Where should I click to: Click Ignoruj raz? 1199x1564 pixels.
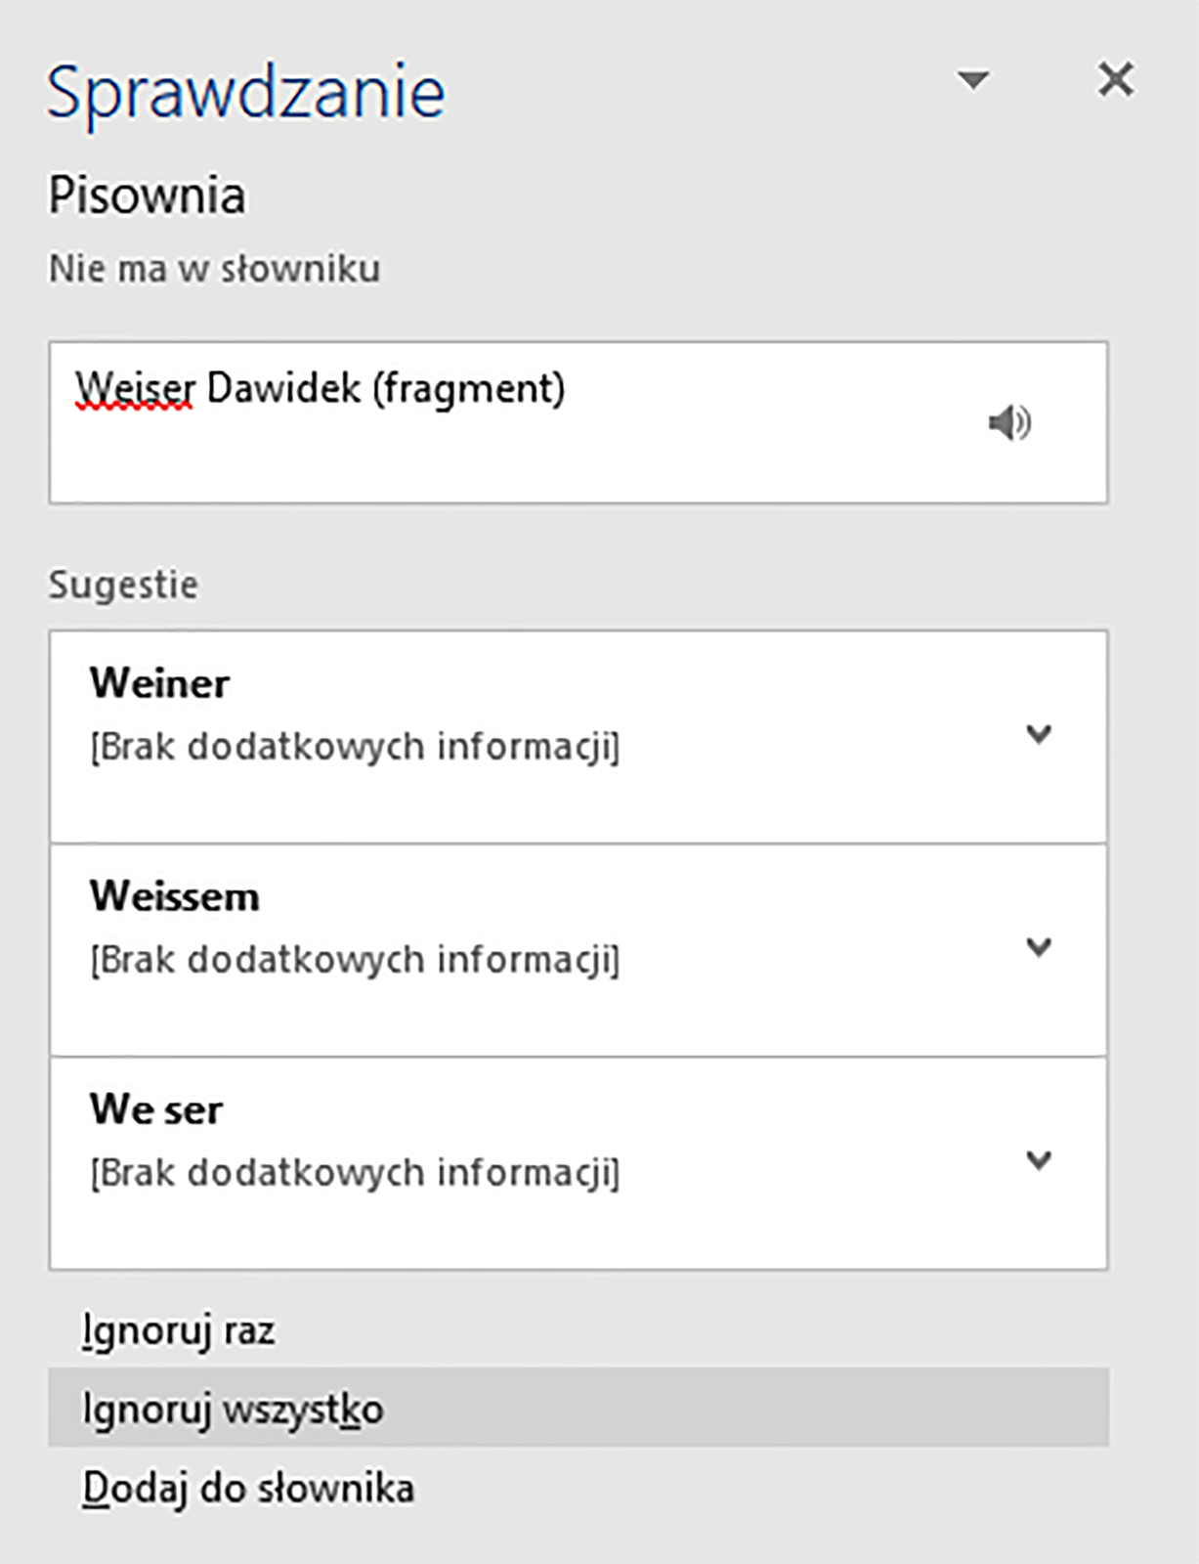click(179, 1331)
